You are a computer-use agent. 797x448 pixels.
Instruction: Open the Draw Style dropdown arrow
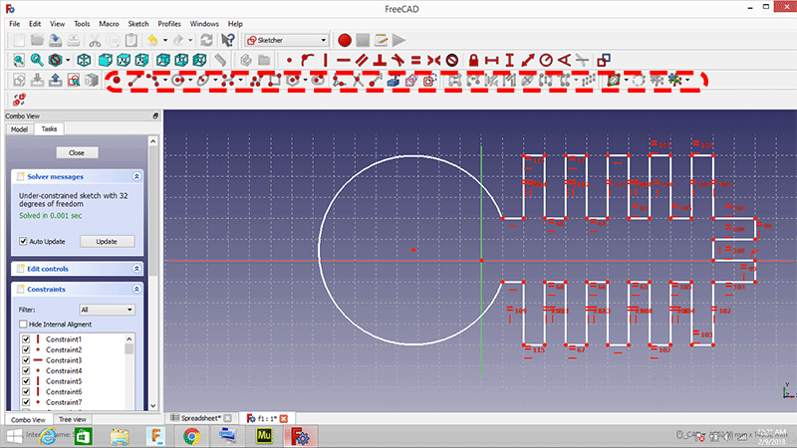pos(68,61)
